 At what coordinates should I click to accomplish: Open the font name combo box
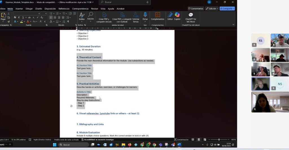[26, 13]
